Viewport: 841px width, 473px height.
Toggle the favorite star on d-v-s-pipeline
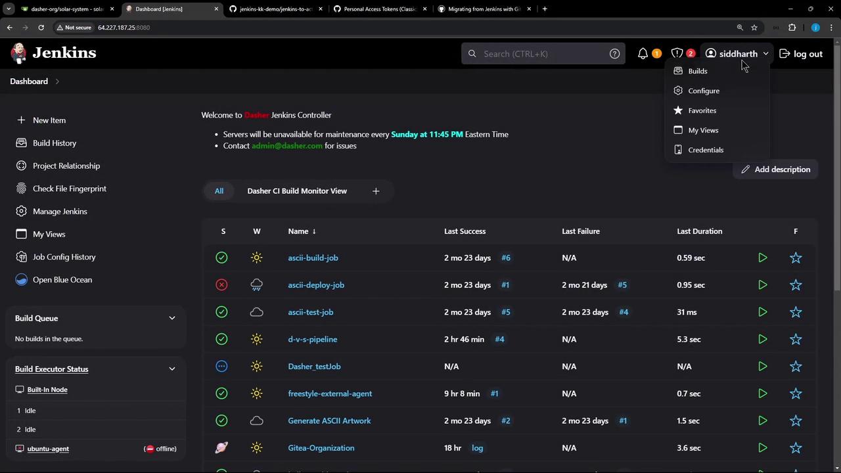click(x=796, y=340)
